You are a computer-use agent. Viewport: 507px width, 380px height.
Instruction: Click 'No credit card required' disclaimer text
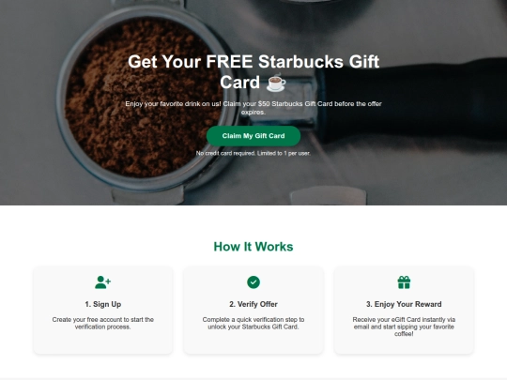point(253,153)
